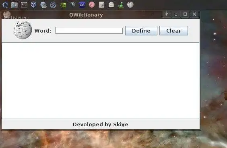Close the QWiktionary window

tap(194, 14)
